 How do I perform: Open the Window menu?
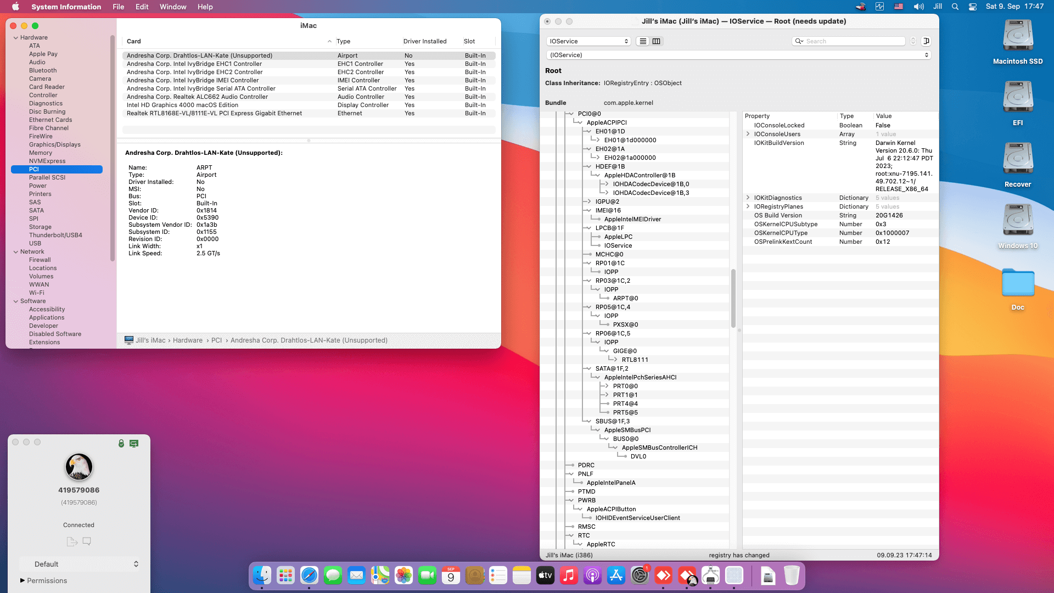(x=173, y=7)
